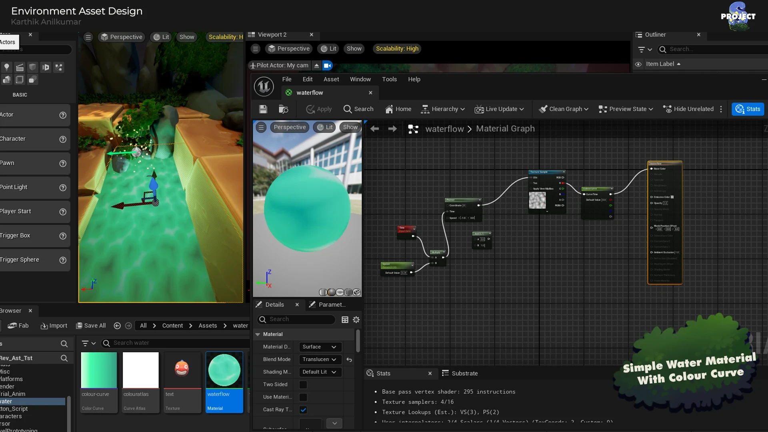This screenshot has height=432, width=768.
Task: Click the Import button in Content Browser
Action: point(54,326)
